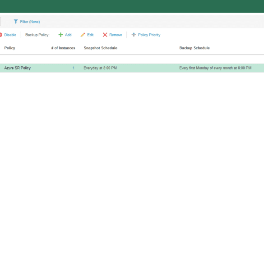Click the first Monday backup schedule cell

[x=215, y=68]
